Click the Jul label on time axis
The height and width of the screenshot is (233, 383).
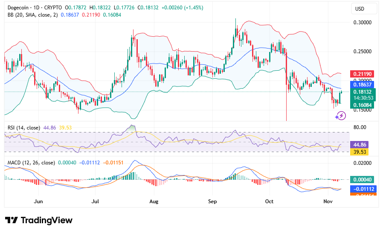coord(95,201)
